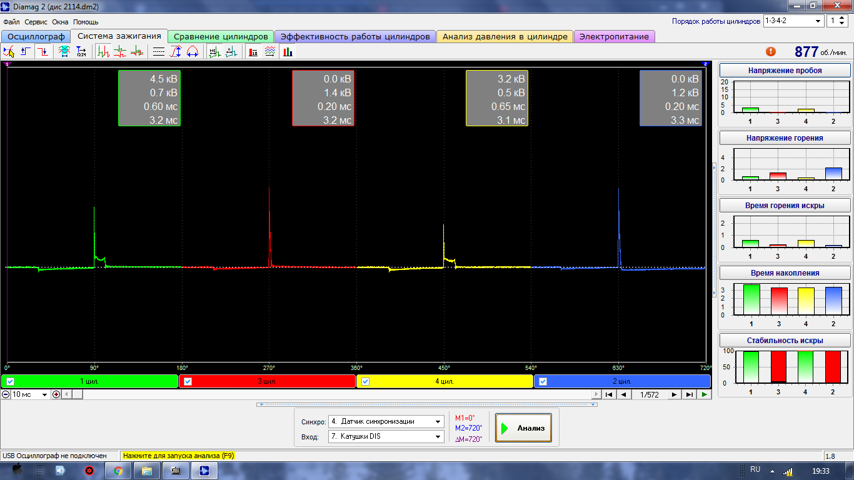Click the teal angle measurement icon
The width and height of the screenshot is (854, 480).
tap(231, 52)
